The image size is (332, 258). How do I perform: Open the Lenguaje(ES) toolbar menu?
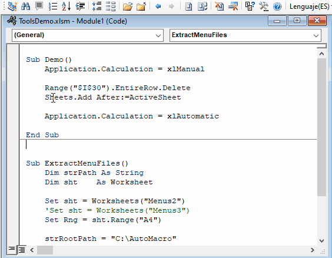point(309,6)
